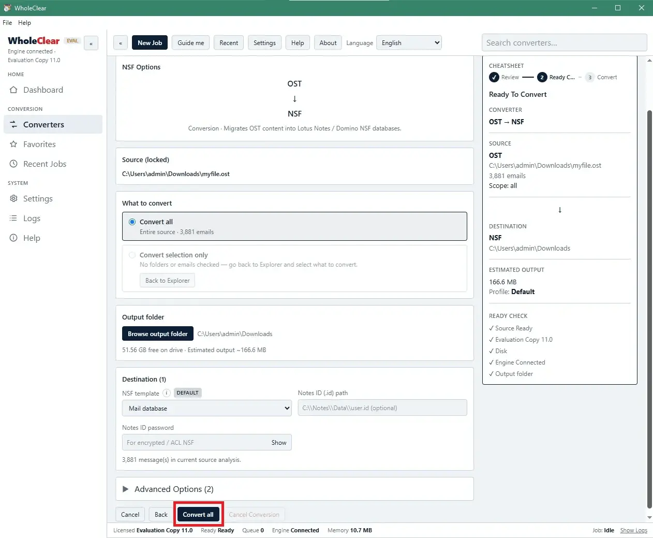This screenshot has width=653, height=538.
Task: Click the Converters arrows icon in sidebar
Action: 13,125
